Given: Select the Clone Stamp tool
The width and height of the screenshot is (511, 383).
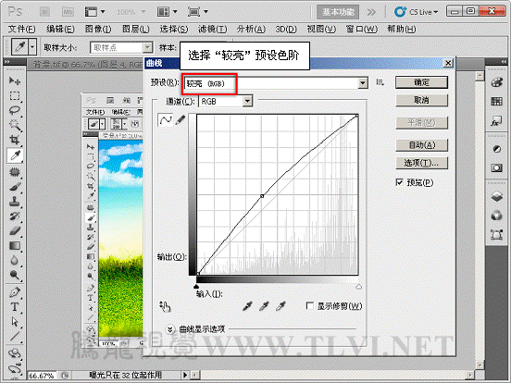Looking at the screenshot, I should pos(15,202).
